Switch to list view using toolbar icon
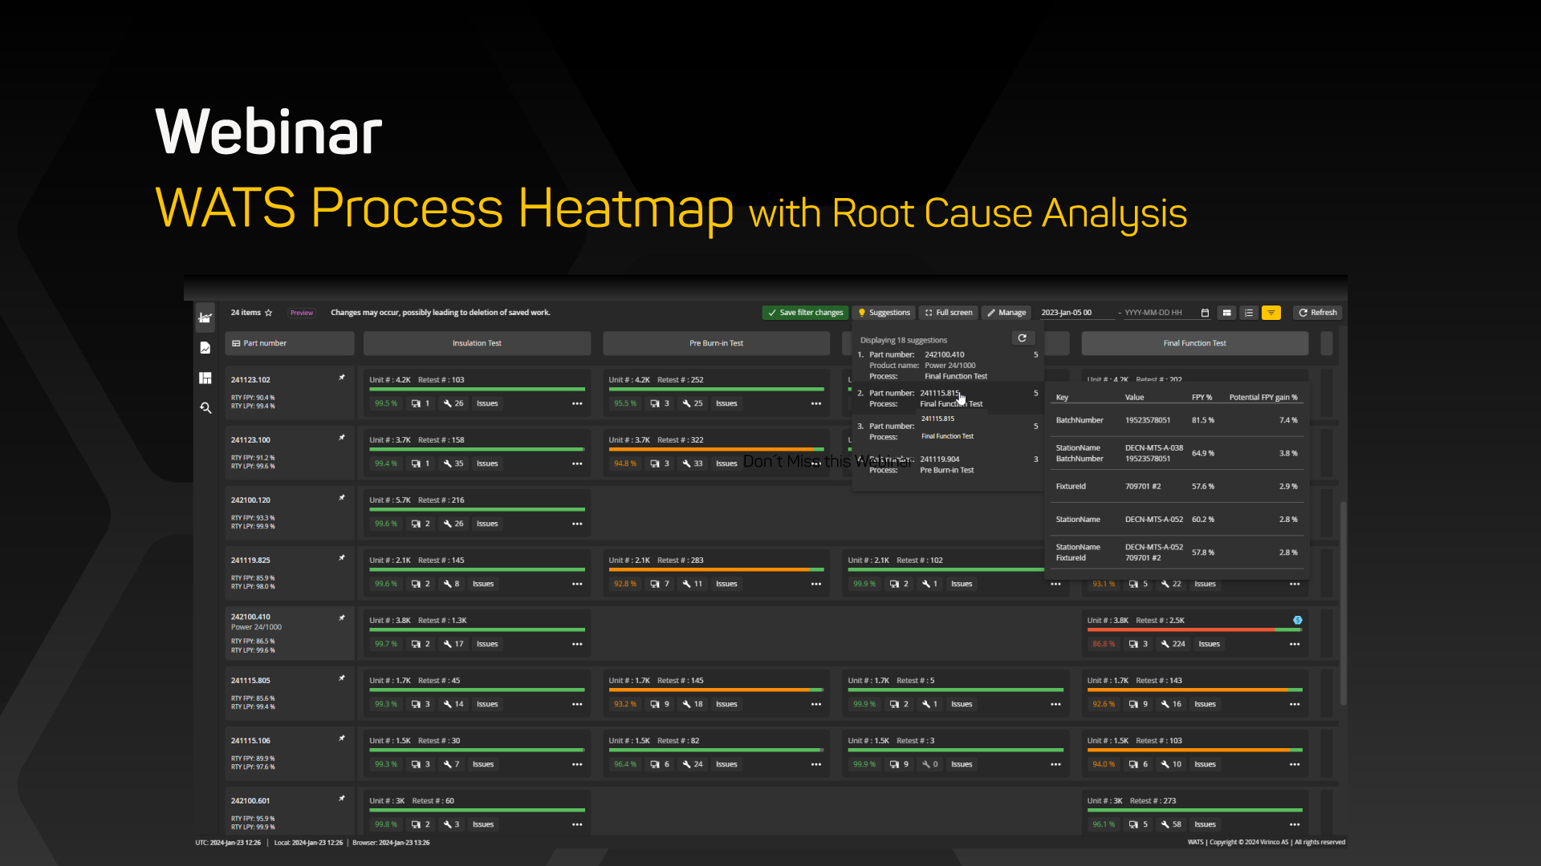 click(x=1249, y=313)
